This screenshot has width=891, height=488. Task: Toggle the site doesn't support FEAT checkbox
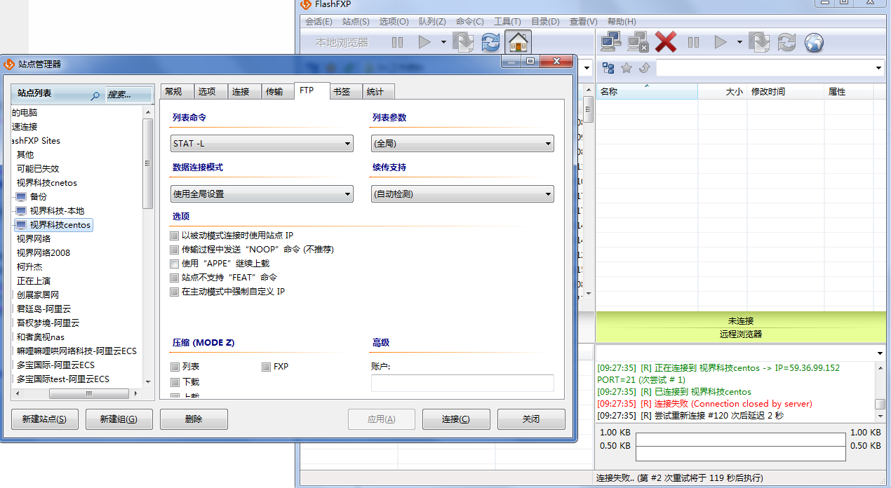pos(175,278)
